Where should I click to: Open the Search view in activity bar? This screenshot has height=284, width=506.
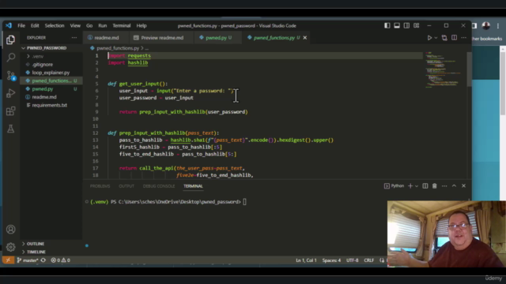[10, 58]
